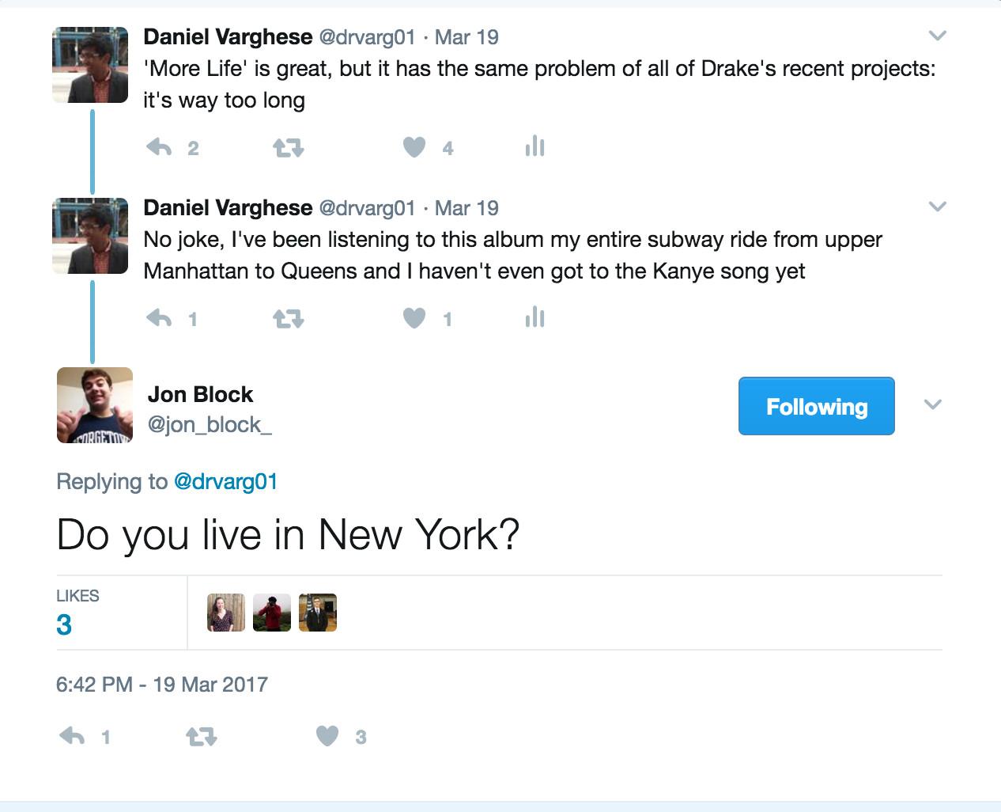Image resolution: width=1001 pixels, height=812 pixels.
Task: Open the dropdown beside the Following button
Action: [x=933, y=404]
